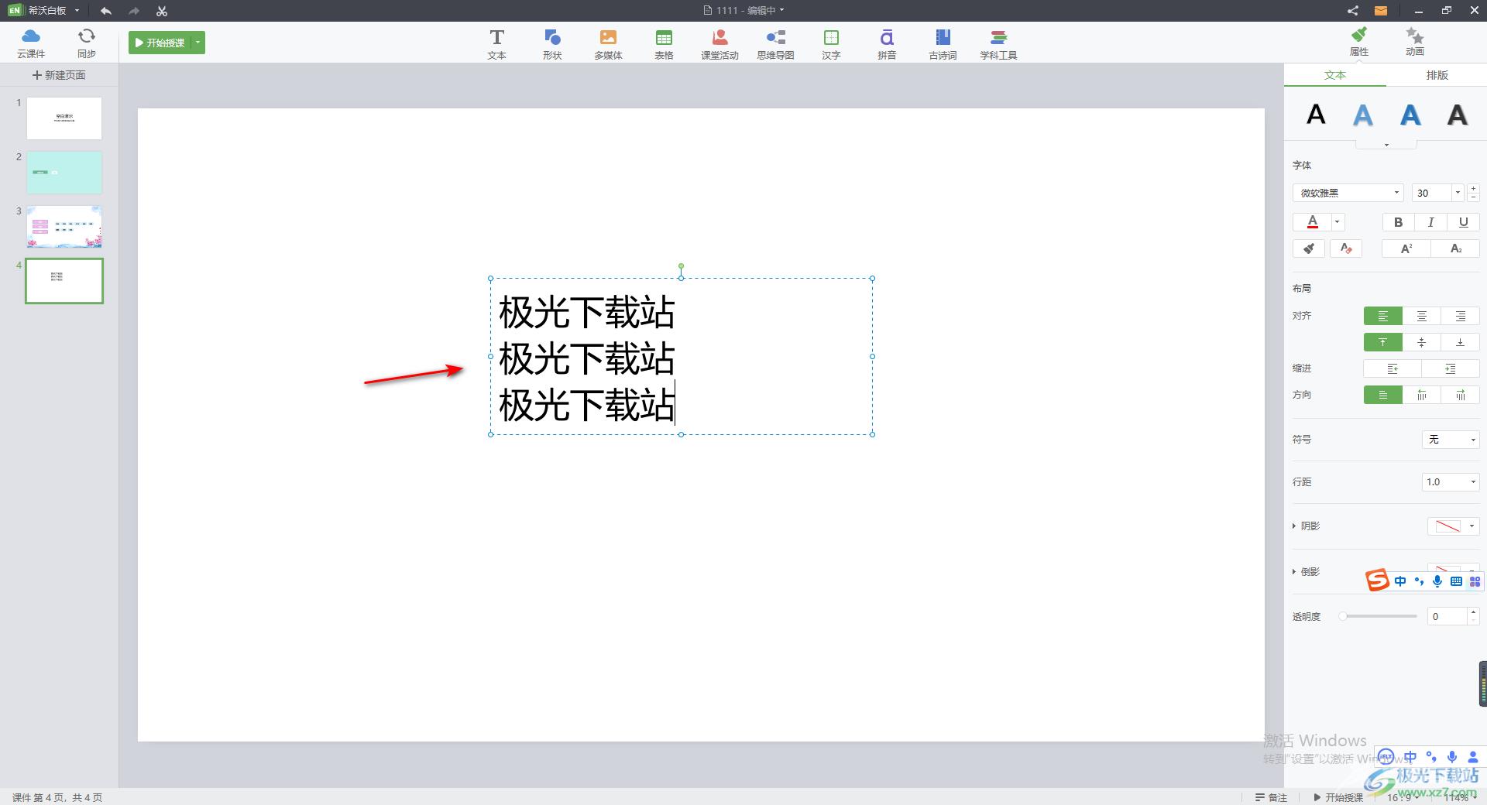Open 课堂活动 classroom activities

(719, 44)
